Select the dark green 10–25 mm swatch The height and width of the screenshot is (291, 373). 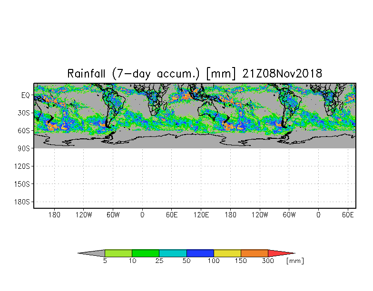coord(145,253)
